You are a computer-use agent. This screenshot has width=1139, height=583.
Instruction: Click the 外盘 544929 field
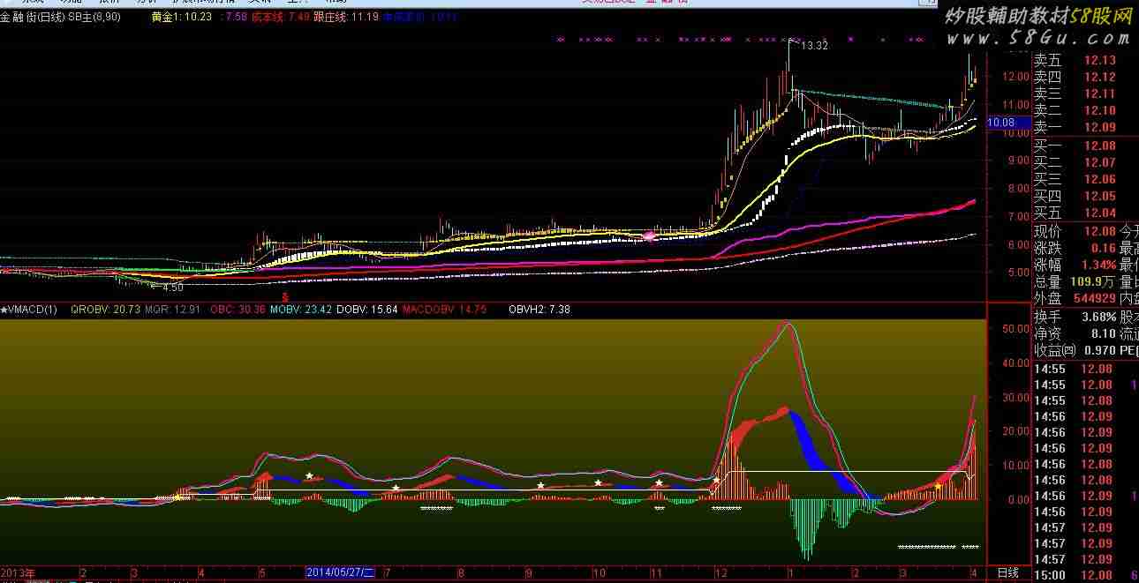(1075, 298)
